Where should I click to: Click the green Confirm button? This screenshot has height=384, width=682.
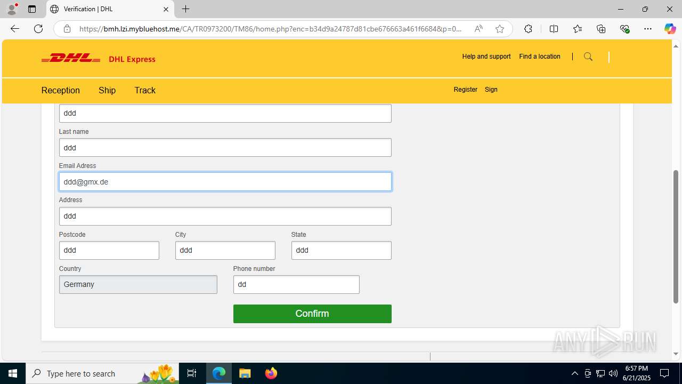(x=312, y=314)
